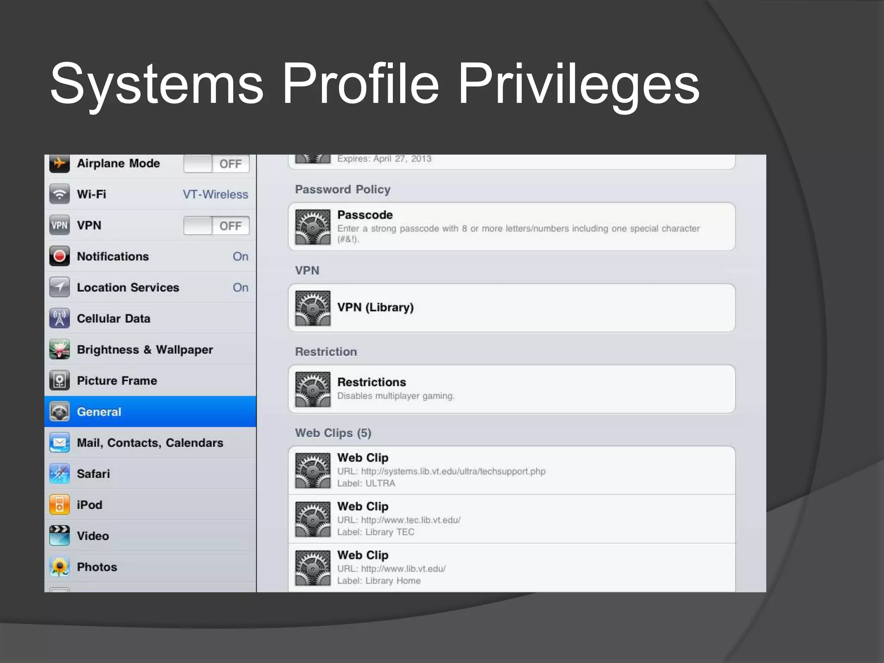Tap the Photos sunflower icon
Screen dimensions: 884x663
(x=60, y=567)
